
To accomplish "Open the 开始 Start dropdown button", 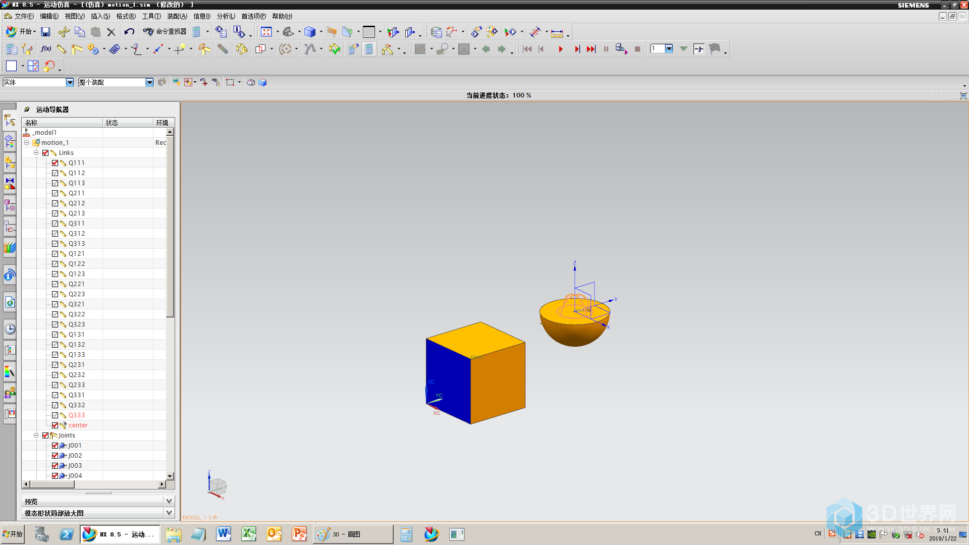I will [x=21, y=32].
